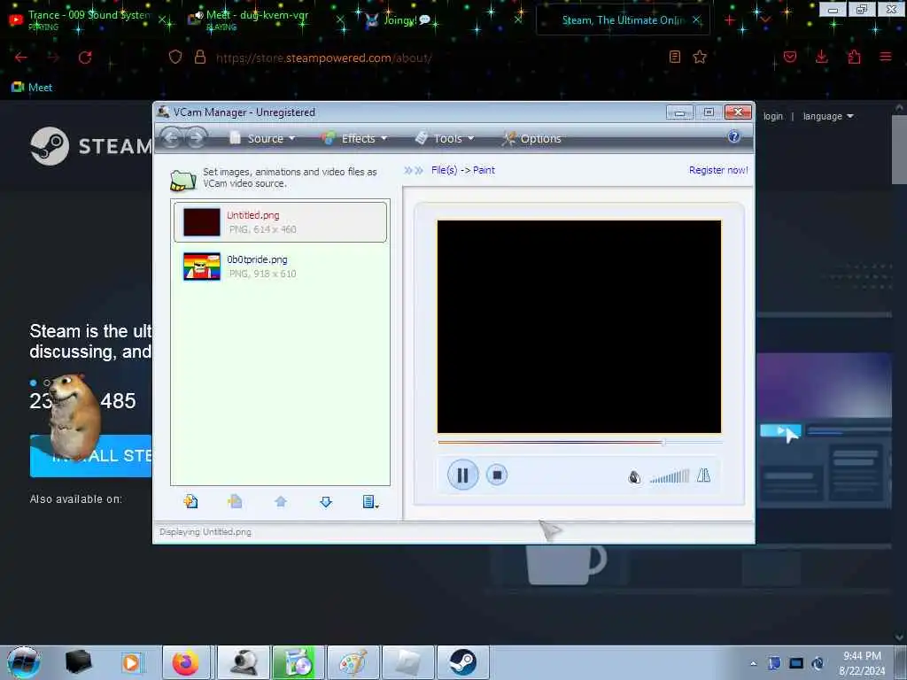Switch to the Joingy! browser tab

coord(441,20)
